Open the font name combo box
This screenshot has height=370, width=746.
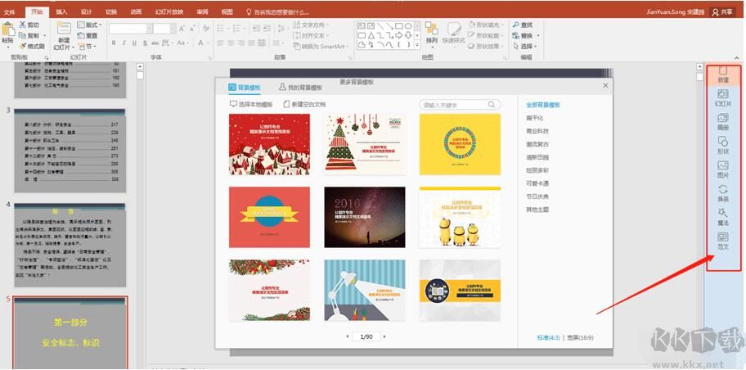coord(130,28)
